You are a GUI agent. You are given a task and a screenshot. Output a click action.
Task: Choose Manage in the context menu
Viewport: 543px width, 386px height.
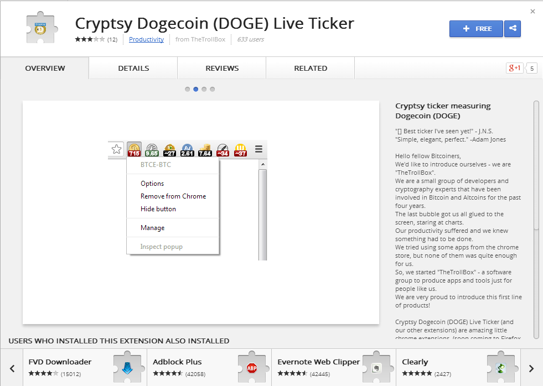tap(173, 228)
